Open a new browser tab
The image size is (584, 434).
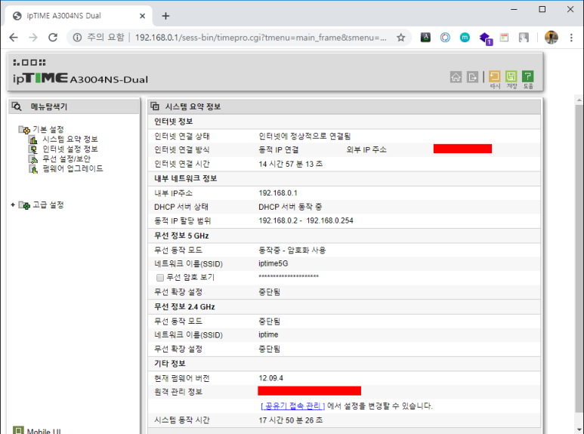point(165,16)
